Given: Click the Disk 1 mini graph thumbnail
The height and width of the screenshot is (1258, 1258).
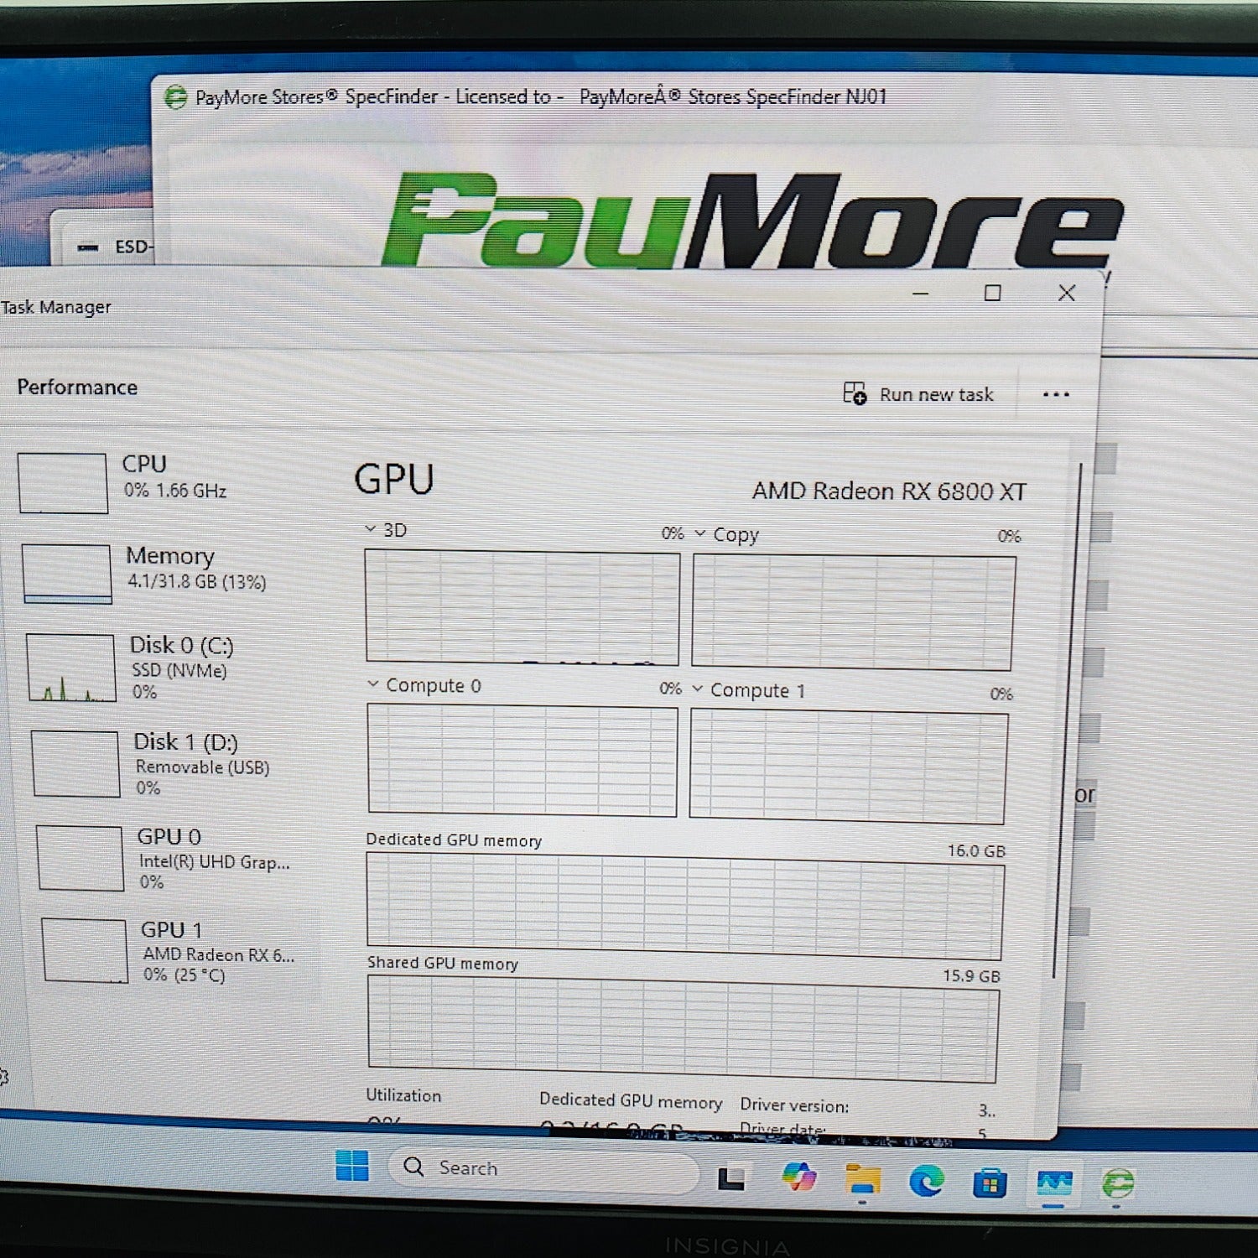Looking at the screenshot, I should coord(75,763).
